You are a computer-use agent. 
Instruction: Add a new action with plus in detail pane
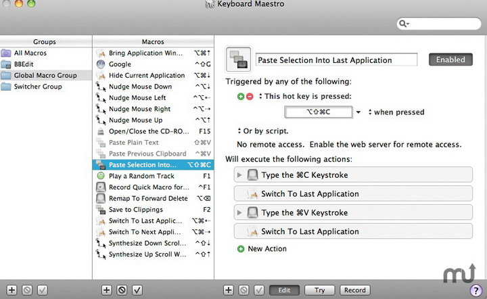(x=229, y=290)
